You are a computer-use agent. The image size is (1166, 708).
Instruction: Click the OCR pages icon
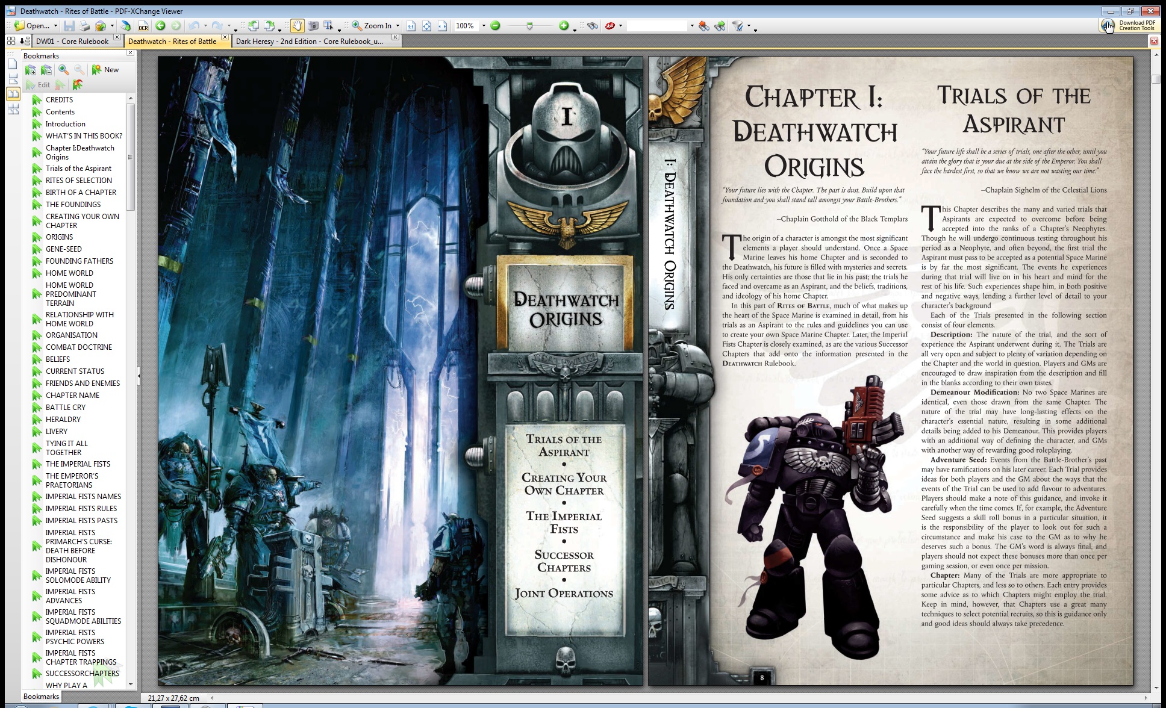click(x=143, y=26)
